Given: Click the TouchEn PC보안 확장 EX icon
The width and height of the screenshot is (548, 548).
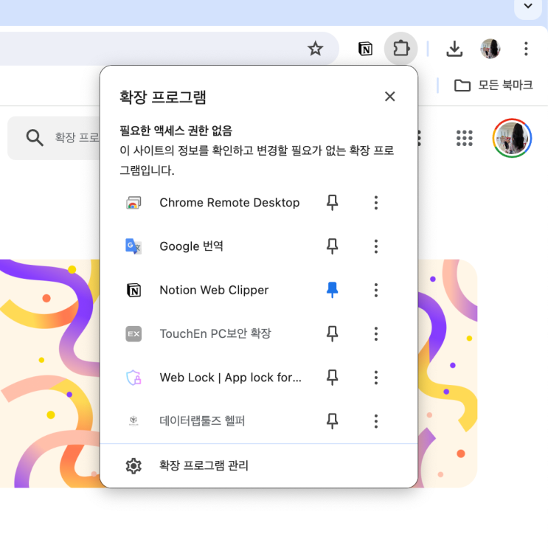Looking at the screenshot, I should click(x=133, y=334).
